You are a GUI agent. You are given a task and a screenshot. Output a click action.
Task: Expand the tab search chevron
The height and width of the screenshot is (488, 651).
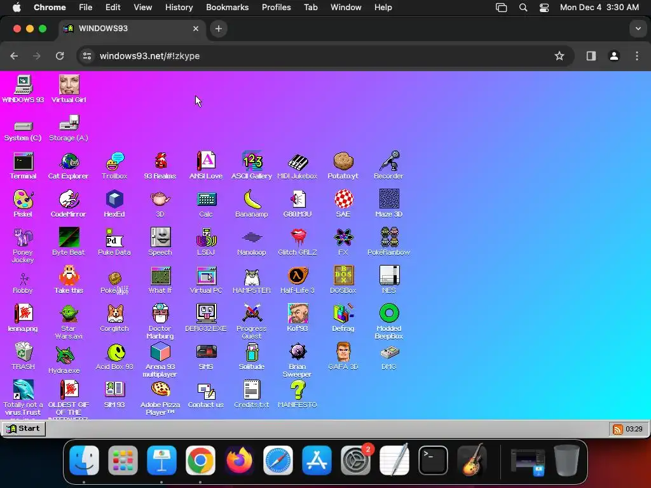pyautogui.click(x=638, y=29)
